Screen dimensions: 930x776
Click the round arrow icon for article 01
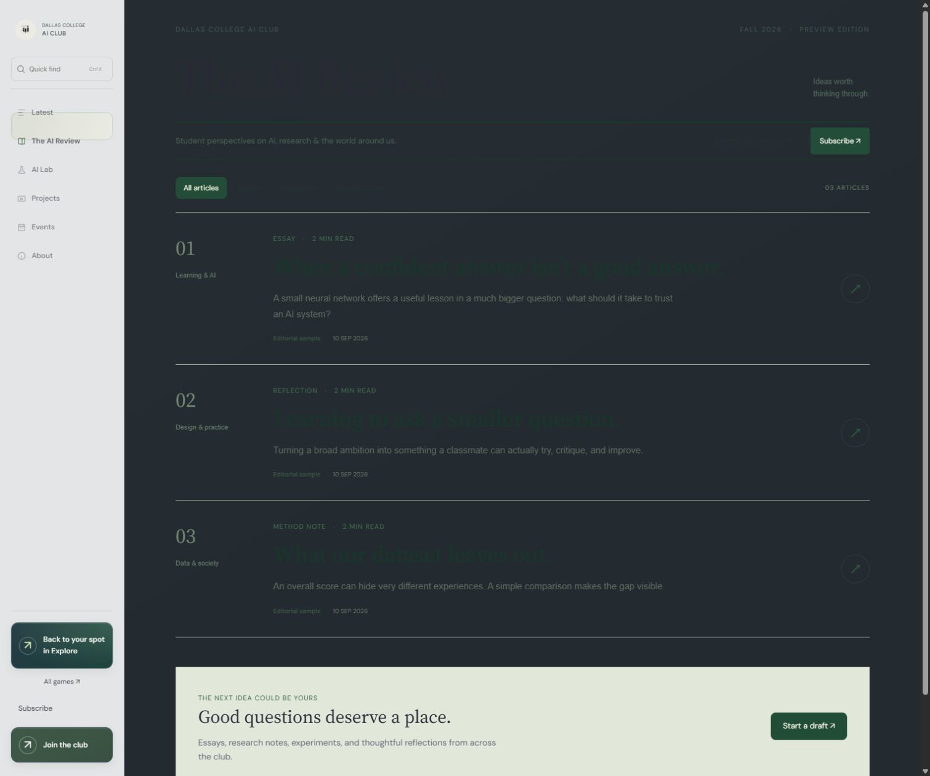tap(855, 288)
